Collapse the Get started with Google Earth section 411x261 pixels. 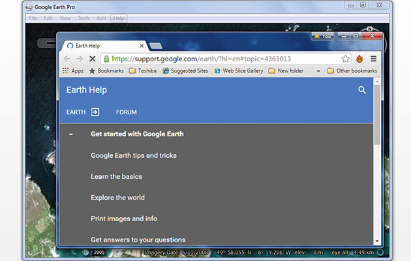[70, 134]
